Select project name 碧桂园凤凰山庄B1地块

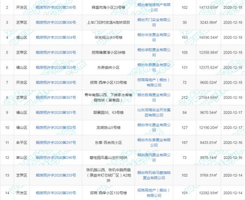[x=108, y=158]
